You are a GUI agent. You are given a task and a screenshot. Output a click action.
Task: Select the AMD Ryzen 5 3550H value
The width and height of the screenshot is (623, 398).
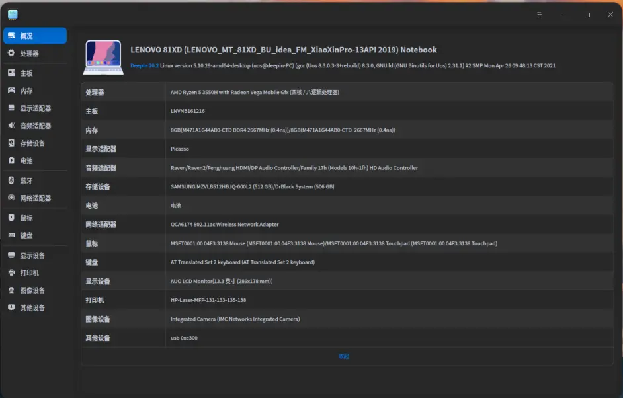255,92
